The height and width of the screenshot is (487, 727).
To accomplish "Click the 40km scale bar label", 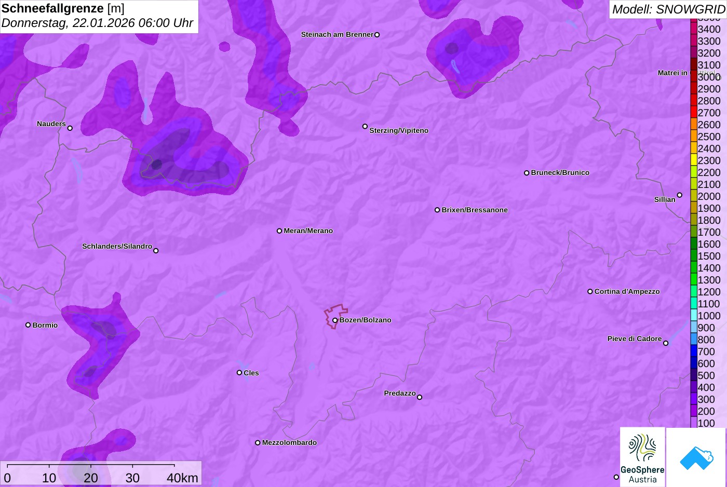I will (x=182, y=478).
